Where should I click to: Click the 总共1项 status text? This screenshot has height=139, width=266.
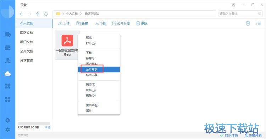pyautogui.click(x=23, y=135)
